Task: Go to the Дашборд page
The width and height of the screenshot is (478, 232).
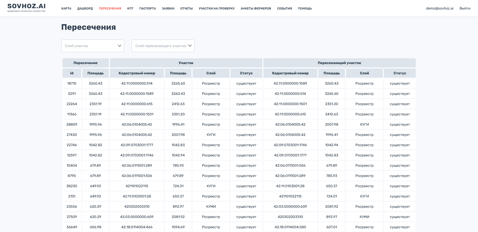Action: (x=85, y=9)
